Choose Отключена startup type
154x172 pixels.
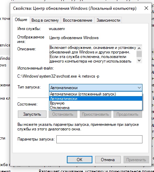[x=96, y=108]
